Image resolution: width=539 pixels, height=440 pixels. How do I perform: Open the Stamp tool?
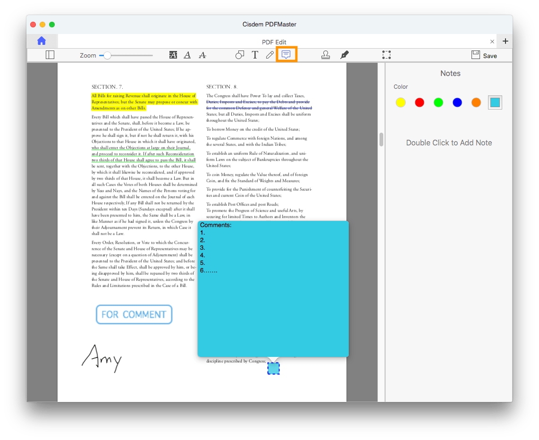[x=326, y=55]
